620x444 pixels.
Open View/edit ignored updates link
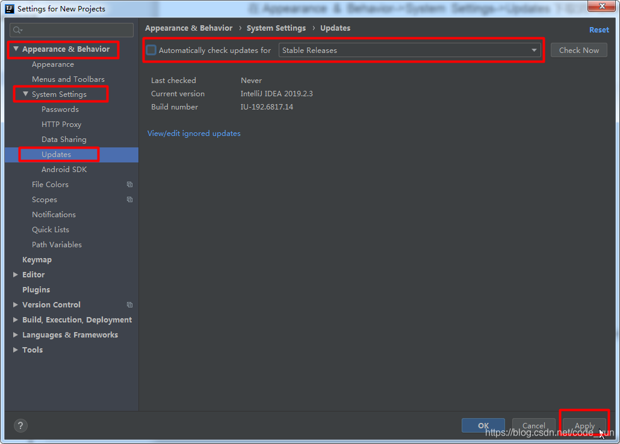pyautogui.click(x=194, y=134)
